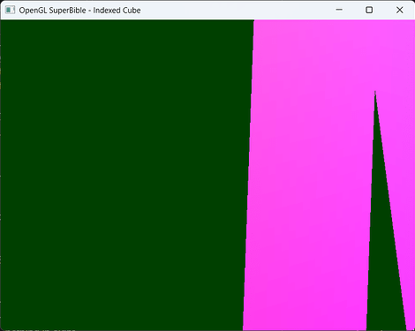Viewport: 415px width, 331px height.
Task: Click the words "Indexed Cube" in the title
Action: click(x=117, y=11)
